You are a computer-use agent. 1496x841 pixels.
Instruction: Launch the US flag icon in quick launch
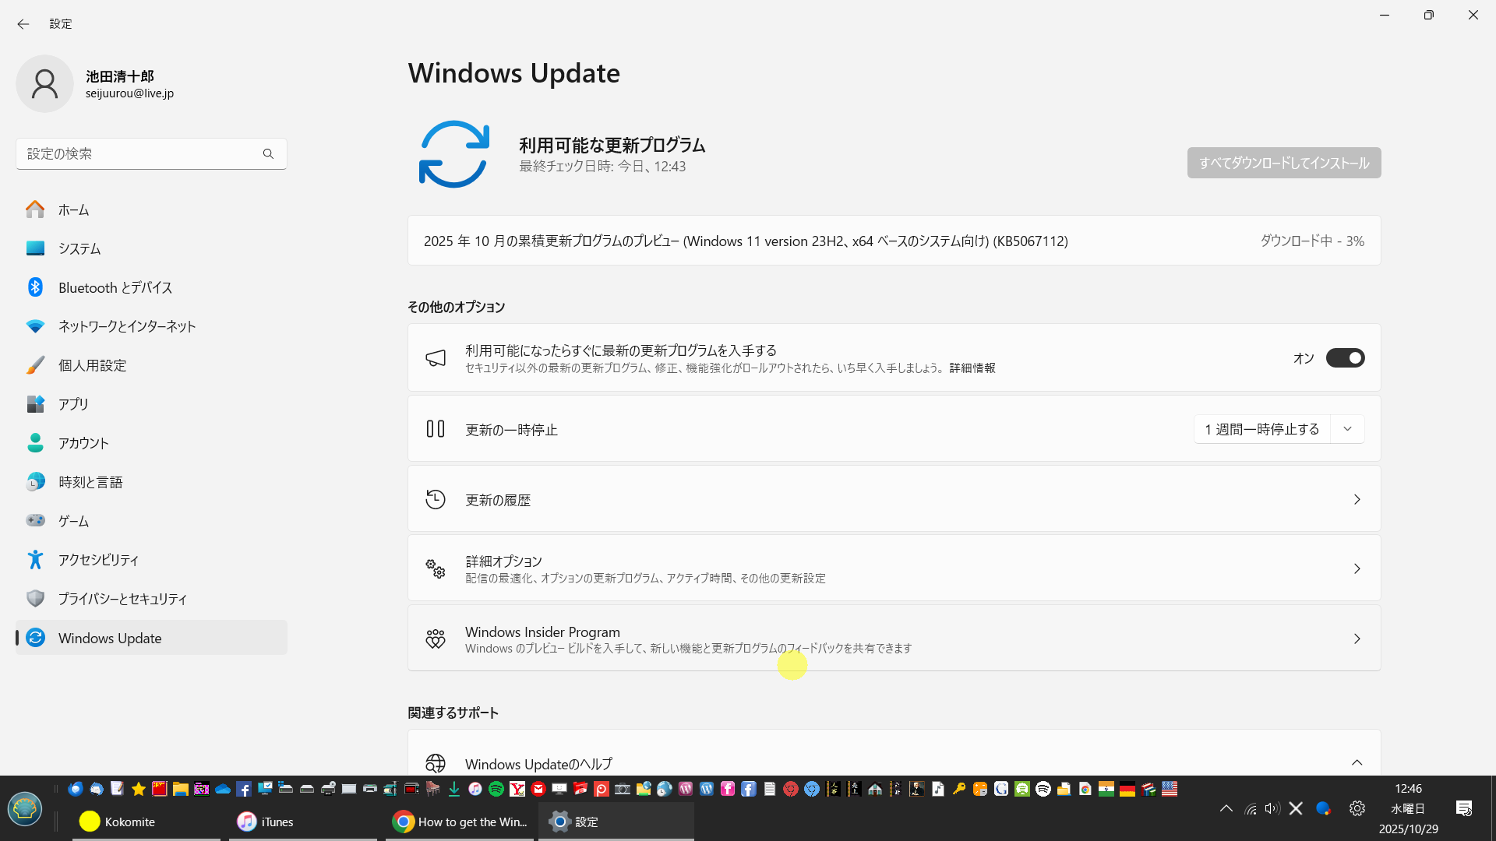coord(1170,789)
